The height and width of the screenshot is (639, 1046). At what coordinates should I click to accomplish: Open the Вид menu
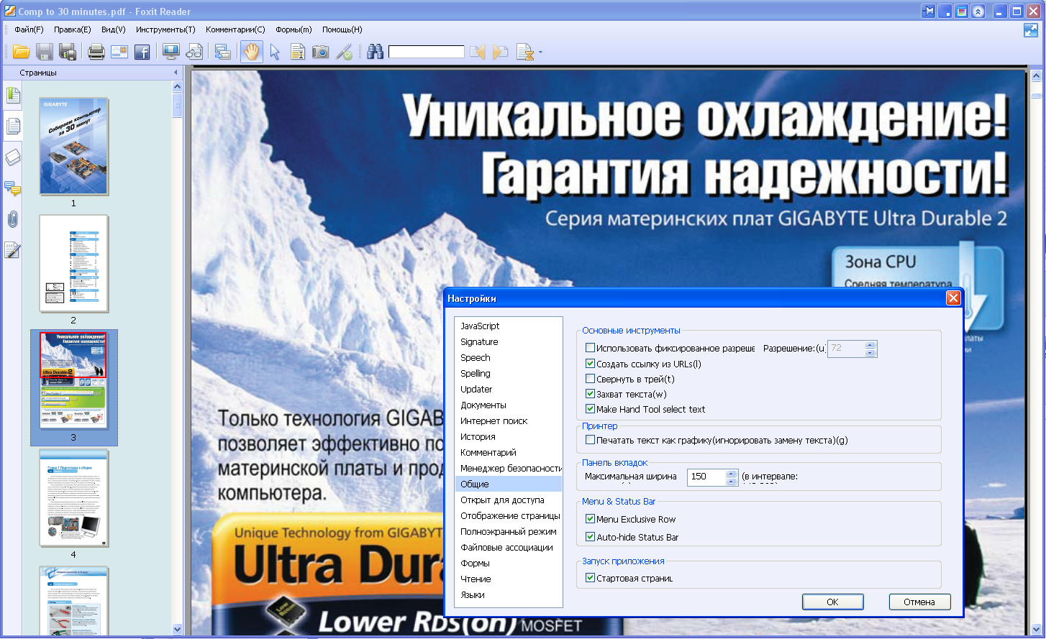[113, 29]
